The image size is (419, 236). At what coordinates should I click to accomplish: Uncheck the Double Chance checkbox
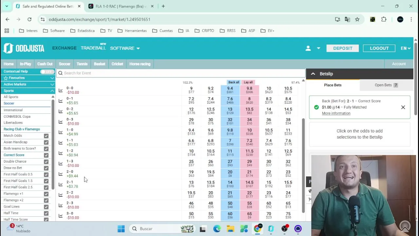(46, 162)
